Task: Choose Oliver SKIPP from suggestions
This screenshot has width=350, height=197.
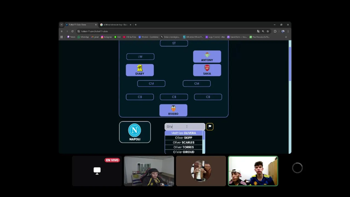Action: (x=183, y=138)
